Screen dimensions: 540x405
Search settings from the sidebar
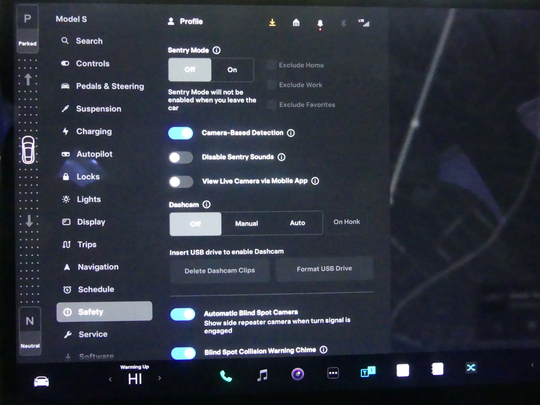[x=89, y=41]
